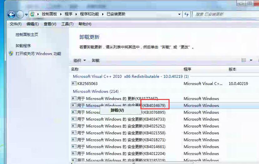Click shield icon beside 打开或关闭 Windows 功能
This screenshot has width=259, height=164.
pos(11,53)
